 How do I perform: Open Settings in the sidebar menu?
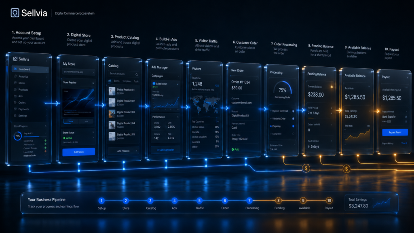[30, 116]
